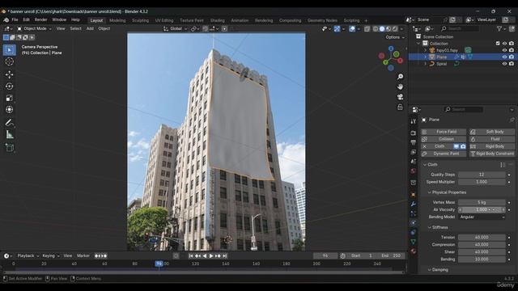The width and height of the screenshot is (518, 291).
Task: Switch to the Geometry Nodes workspace tab
Action: (322, 20)
